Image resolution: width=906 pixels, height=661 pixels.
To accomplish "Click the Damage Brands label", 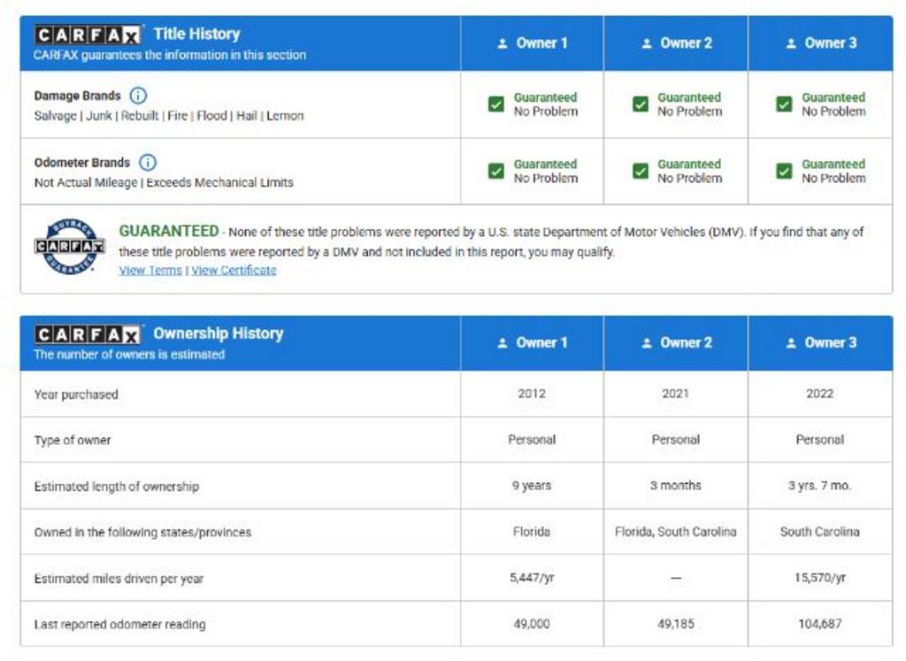I will 78,96.
